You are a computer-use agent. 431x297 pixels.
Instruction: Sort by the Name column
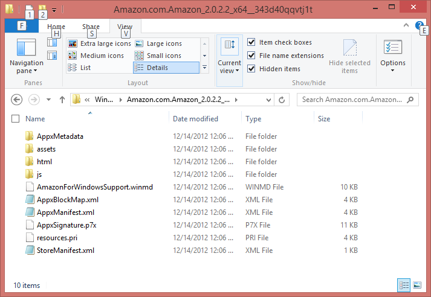click(x=35, y=119)
